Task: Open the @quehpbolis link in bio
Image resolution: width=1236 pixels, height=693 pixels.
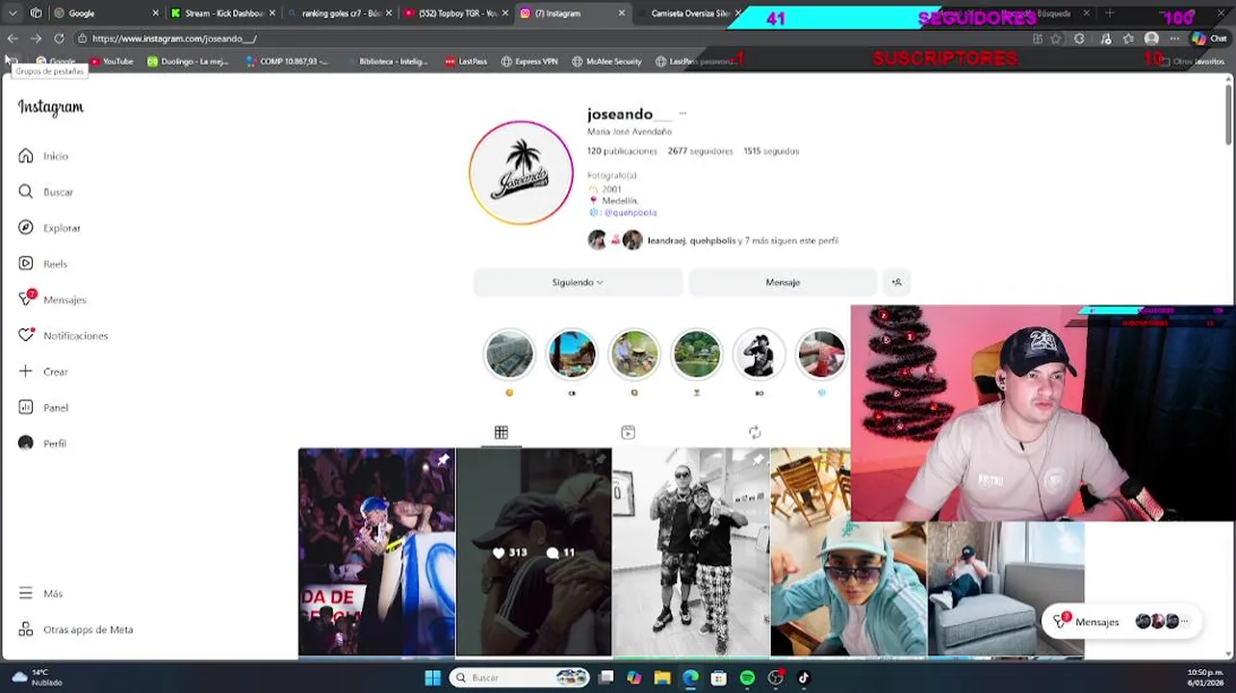Action: click(630, 213)
